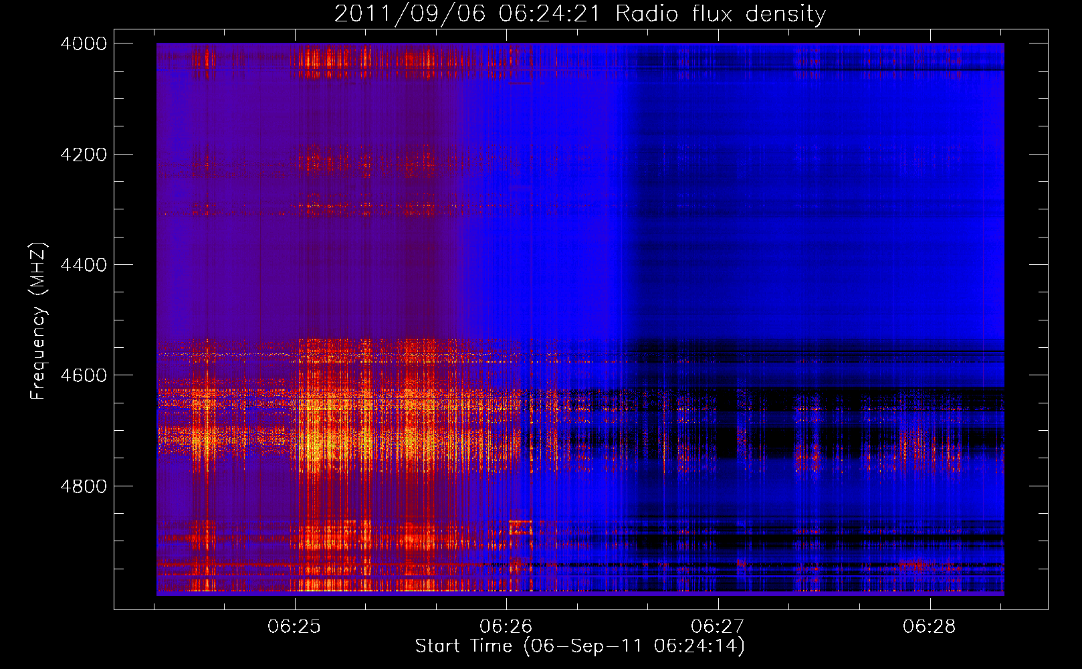Select the 4400 frequency axis label

84,265
